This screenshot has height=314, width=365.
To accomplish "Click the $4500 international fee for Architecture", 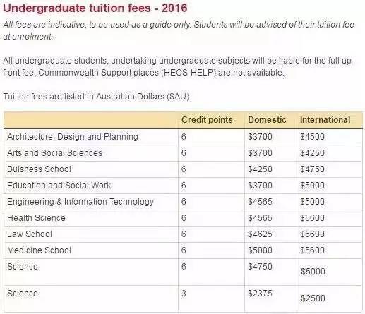I will (x=312, y=137).
